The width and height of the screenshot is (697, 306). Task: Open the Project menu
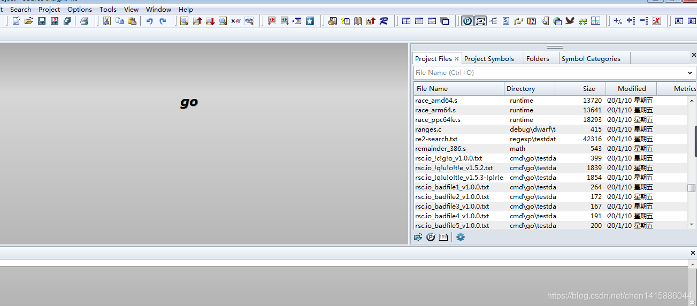(49, 9)
